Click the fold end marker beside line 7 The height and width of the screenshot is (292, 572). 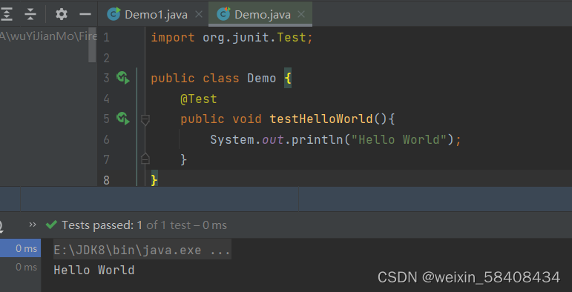click(145, 159)
